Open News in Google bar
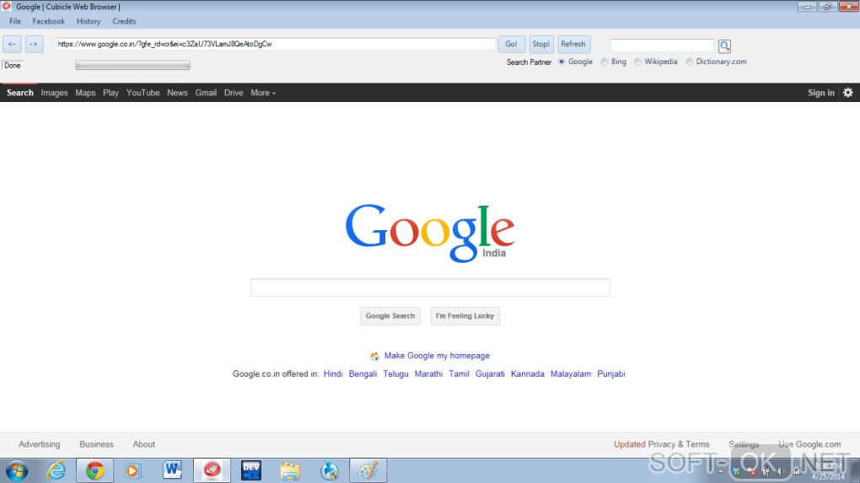The image size is (860, 483). 177,93
